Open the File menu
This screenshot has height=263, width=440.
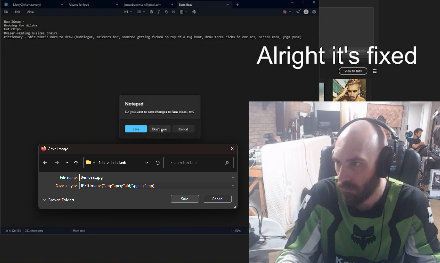coord(6,12)
